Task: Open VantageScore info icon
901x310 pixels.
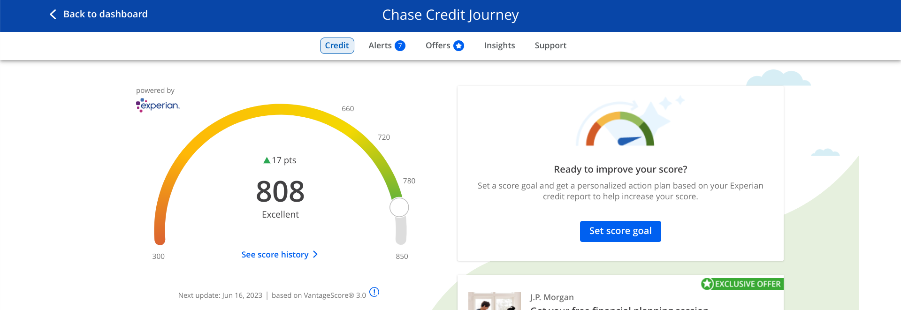Action: point(374,292)
